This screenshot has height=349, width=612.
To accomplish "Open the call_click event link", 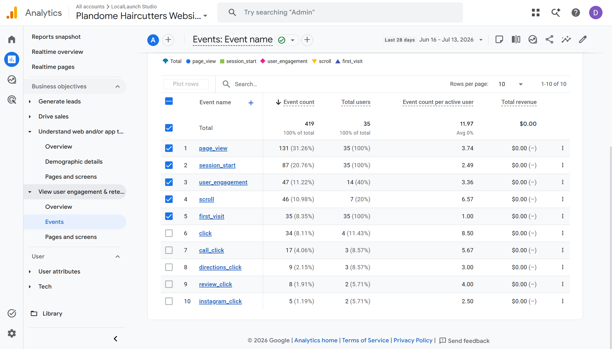I will (x=211, y=250).
